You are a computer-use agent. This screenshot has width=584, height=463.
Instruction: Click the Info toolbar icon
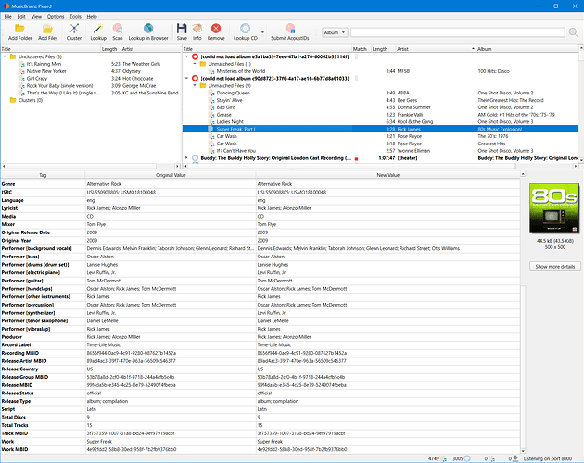point(197,29)
